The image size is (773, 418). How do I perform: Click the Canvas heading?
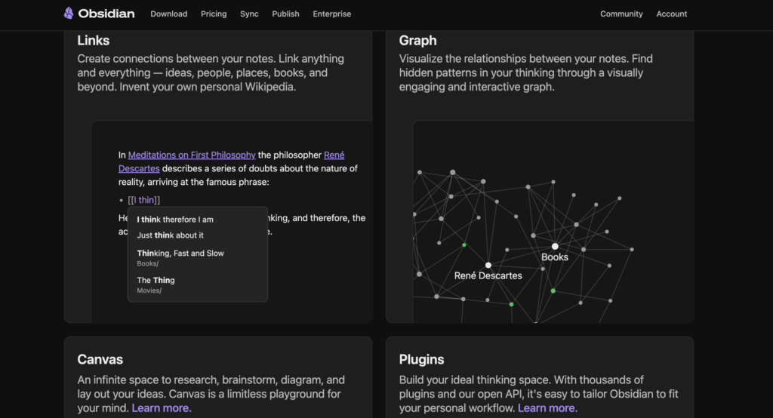[100, 359]
